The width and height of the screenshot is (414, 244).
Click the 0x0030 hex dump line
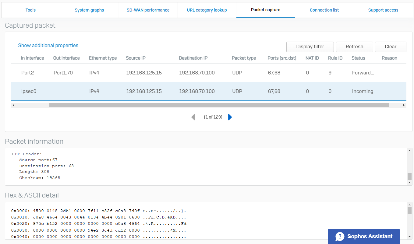point(98,230)
